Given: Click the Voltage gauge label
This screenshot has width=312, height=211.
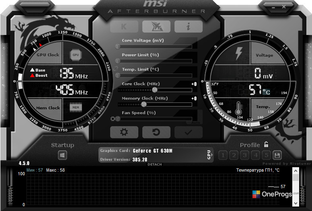Looking at the screenshot, I should tap(265, 55).
